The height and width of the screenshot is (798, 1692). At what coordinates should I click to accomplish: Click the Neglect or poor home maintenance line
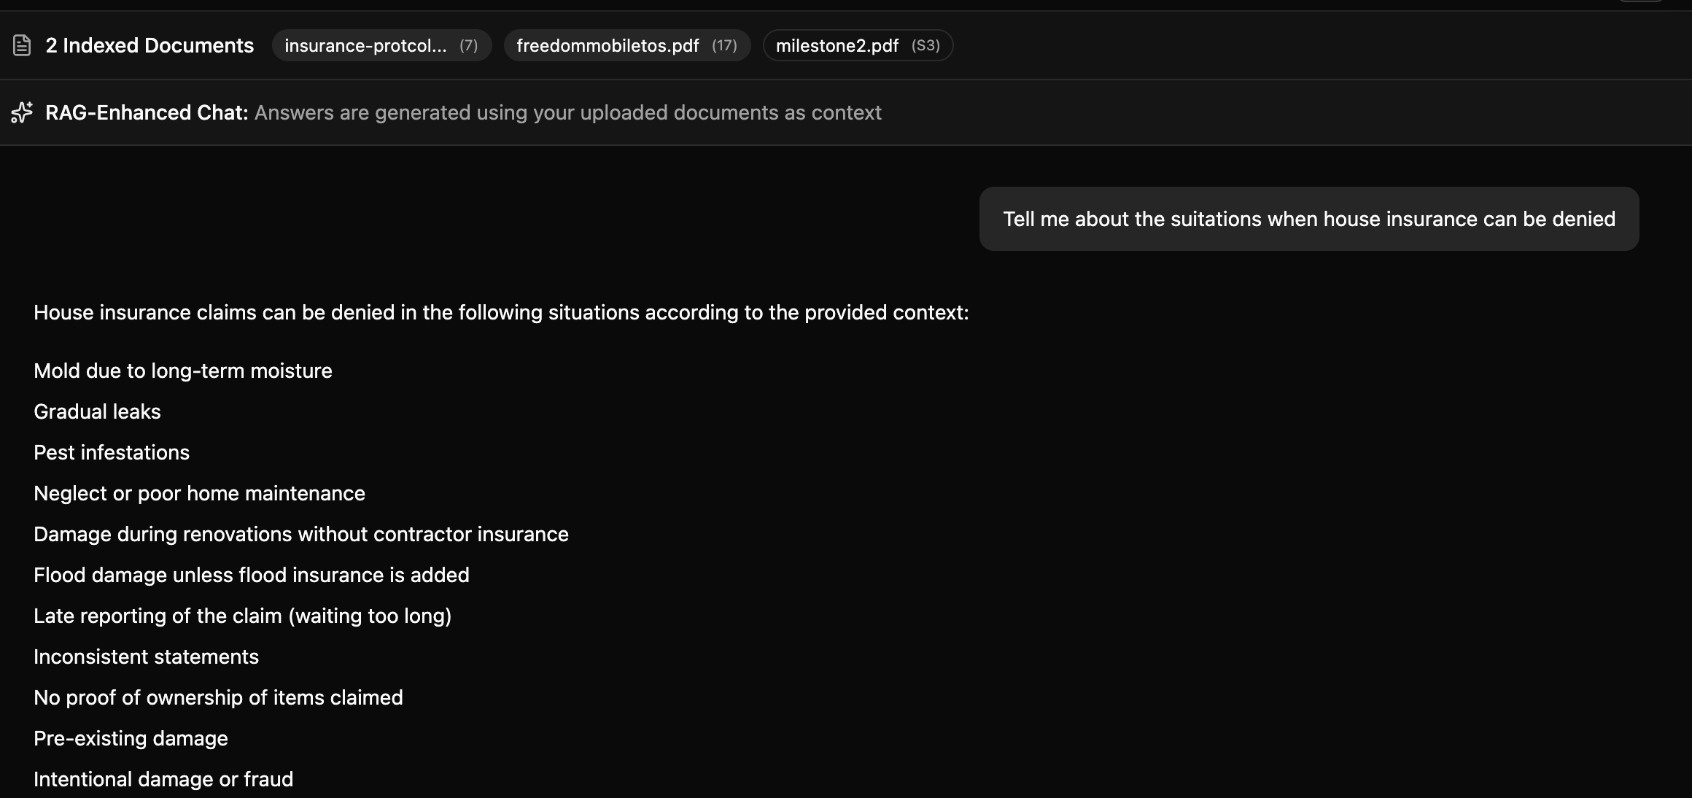199,493
